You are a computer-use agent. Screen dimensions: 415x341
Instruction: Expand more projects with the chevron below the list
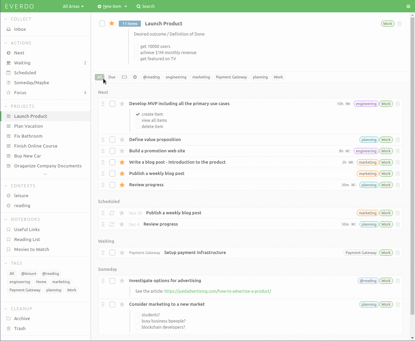(x=45, y=174)
